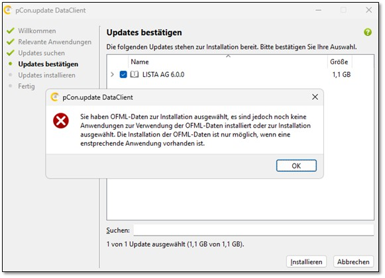This screenshot has width=385, height=278.
Task: Click the pCon logo in the dialog title bar
Action: (x=54, y=97)
